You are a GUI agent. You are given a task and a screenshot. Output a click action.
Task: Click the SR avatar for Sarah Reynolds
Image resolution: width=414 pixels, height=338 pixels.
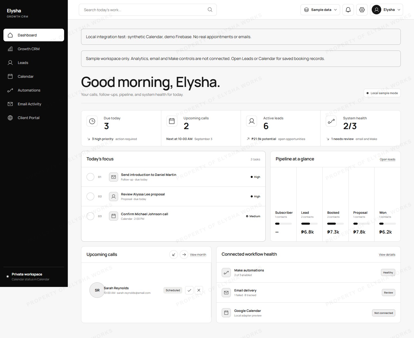coord(97,290)
